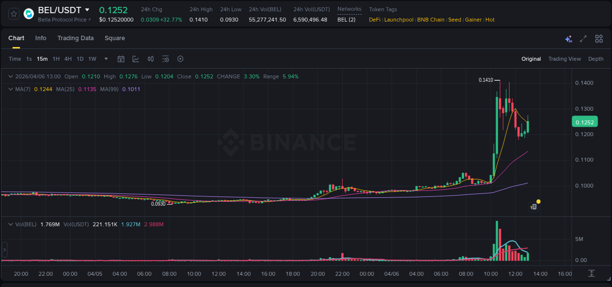The image size is (612, 287).
Task: Click the 24h High value 0.1410
Action: [198, 20]
